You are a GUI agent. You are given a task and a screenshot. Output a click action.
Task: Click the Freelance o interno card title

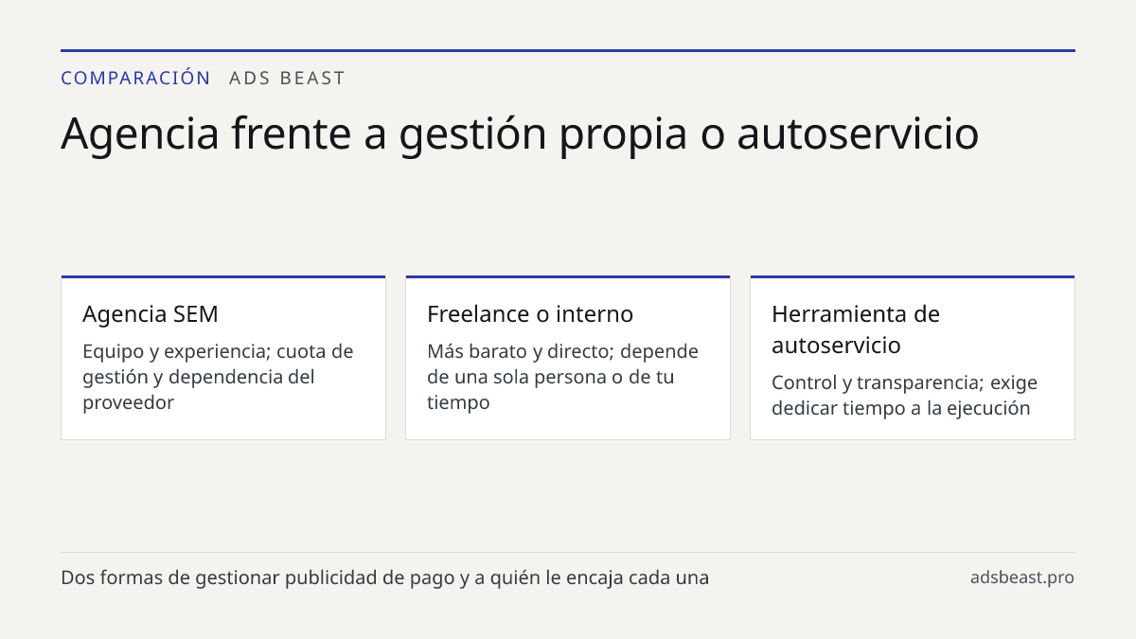coord(530,313)
